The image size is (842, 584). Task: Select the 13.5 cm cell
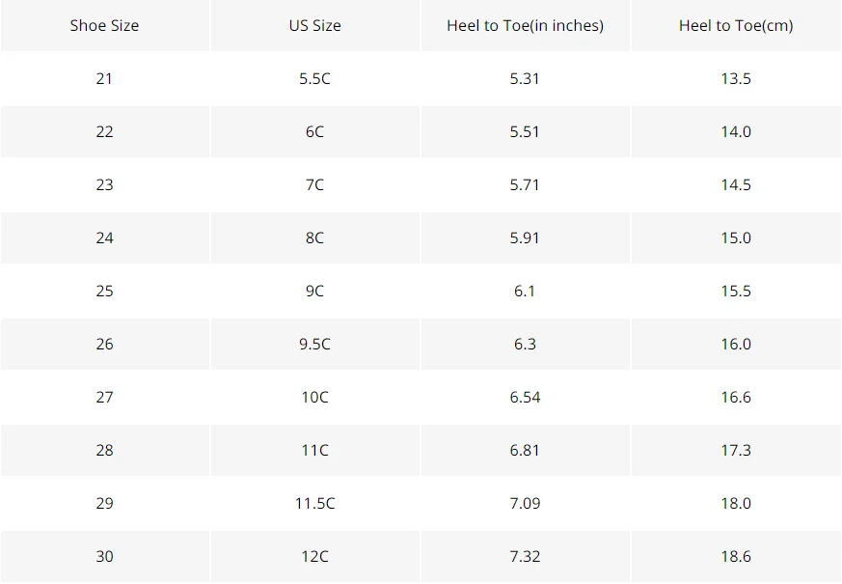736,78
